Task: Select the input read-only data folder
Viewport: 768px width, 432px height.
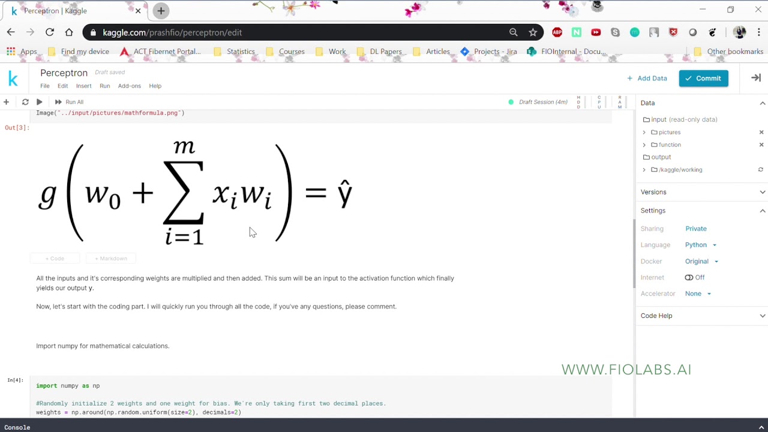Action: click(x=680, y=119)
